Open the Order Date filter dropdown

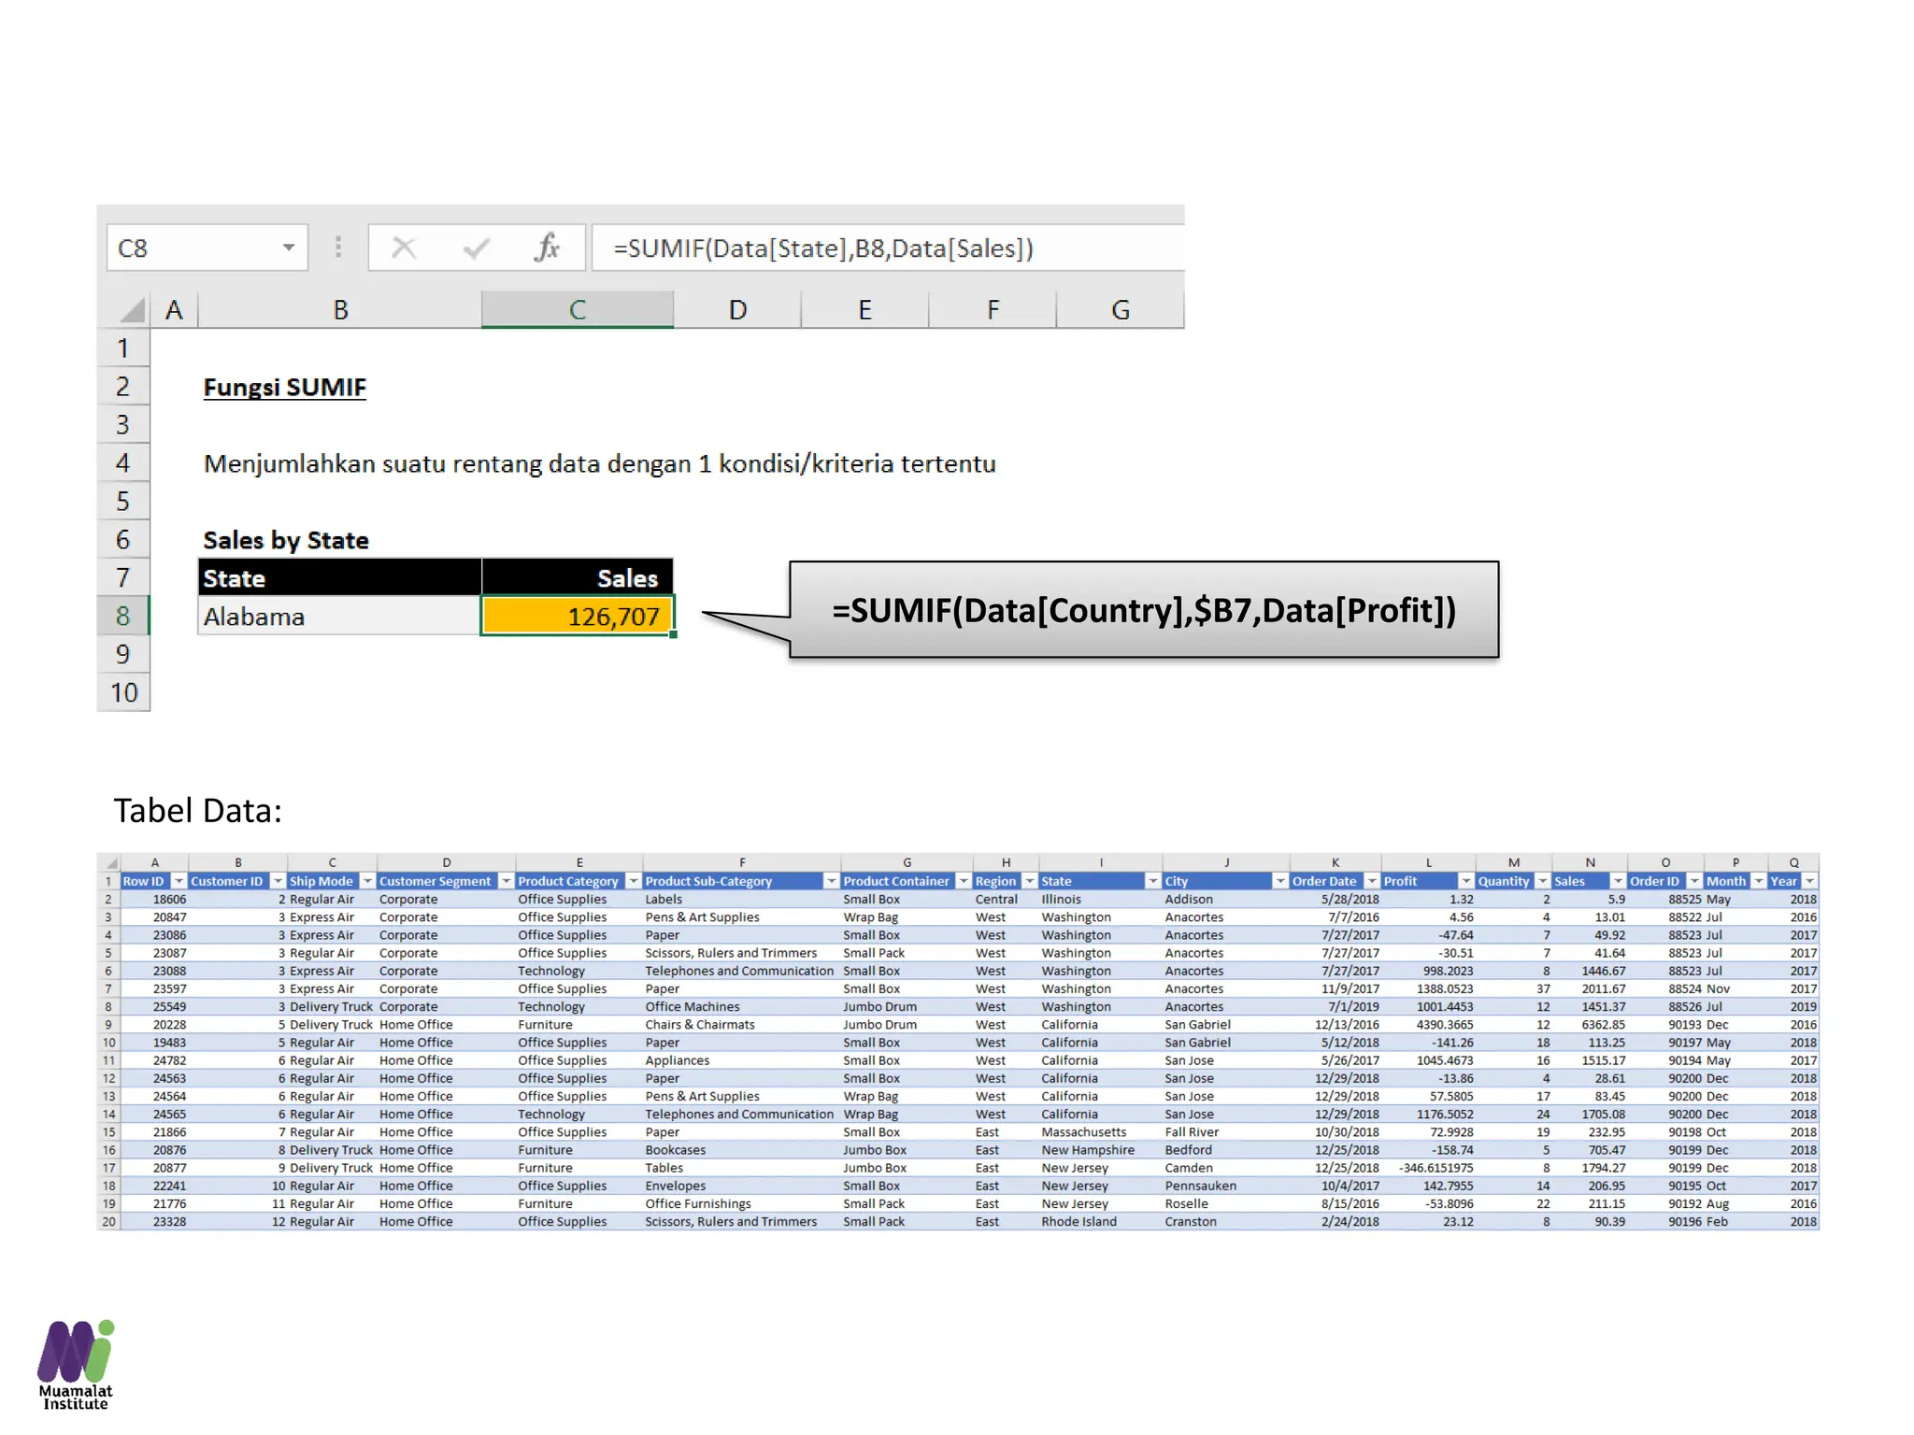[1371, 881]
